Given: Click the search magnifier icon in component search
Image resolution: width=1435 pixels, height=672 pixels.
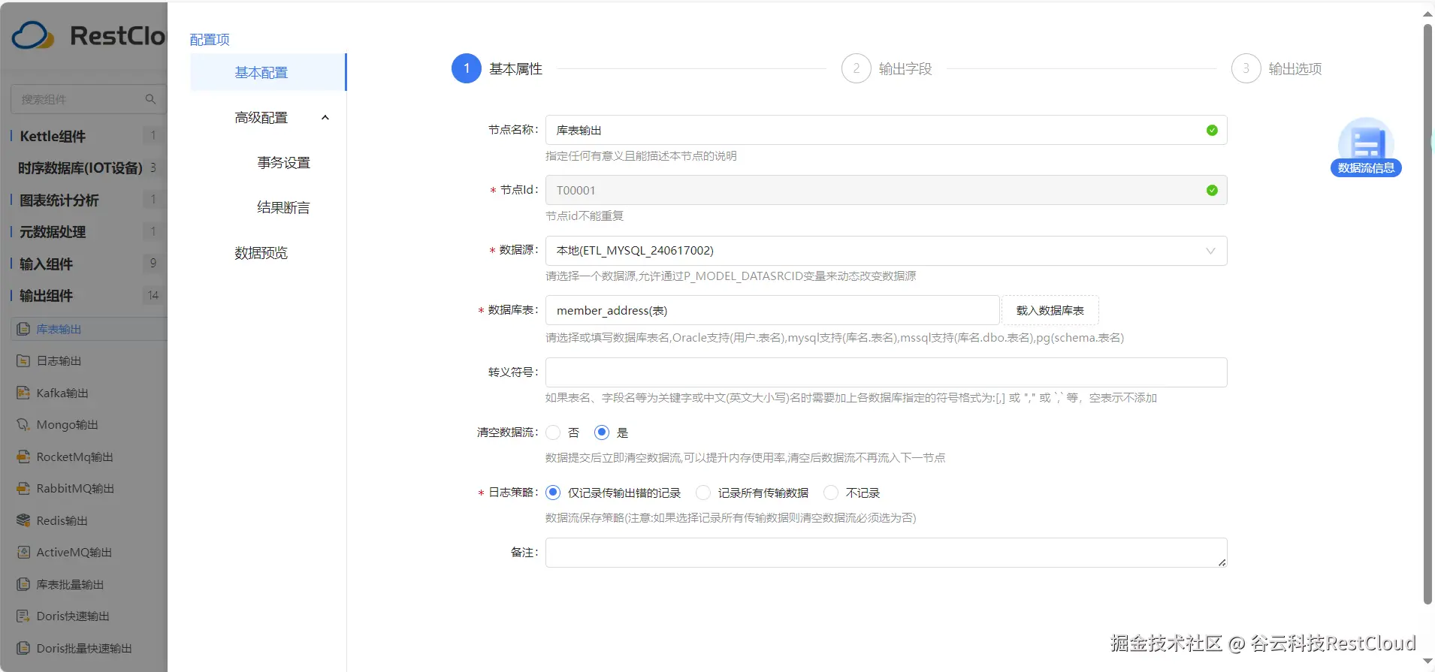Looking at the screenshot, I should click(150, 99).
